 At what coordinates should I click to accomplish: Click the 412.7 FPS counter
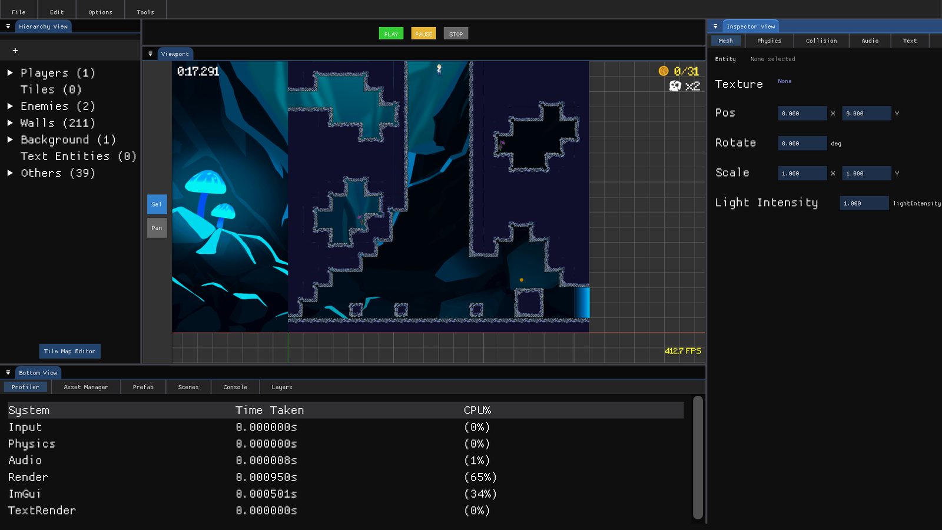[683, 351]
